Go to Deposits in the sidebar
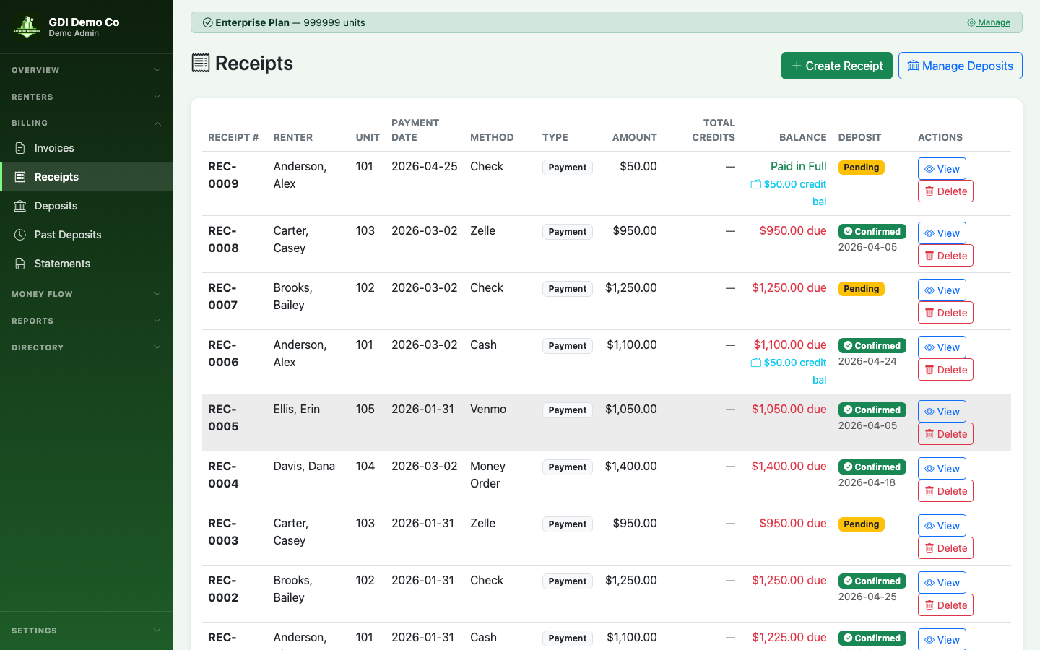The image size is (1040, 650). (87, 206)
